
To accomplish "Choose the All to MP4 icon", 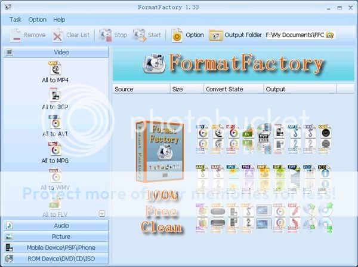I will [x=55, y=68].
